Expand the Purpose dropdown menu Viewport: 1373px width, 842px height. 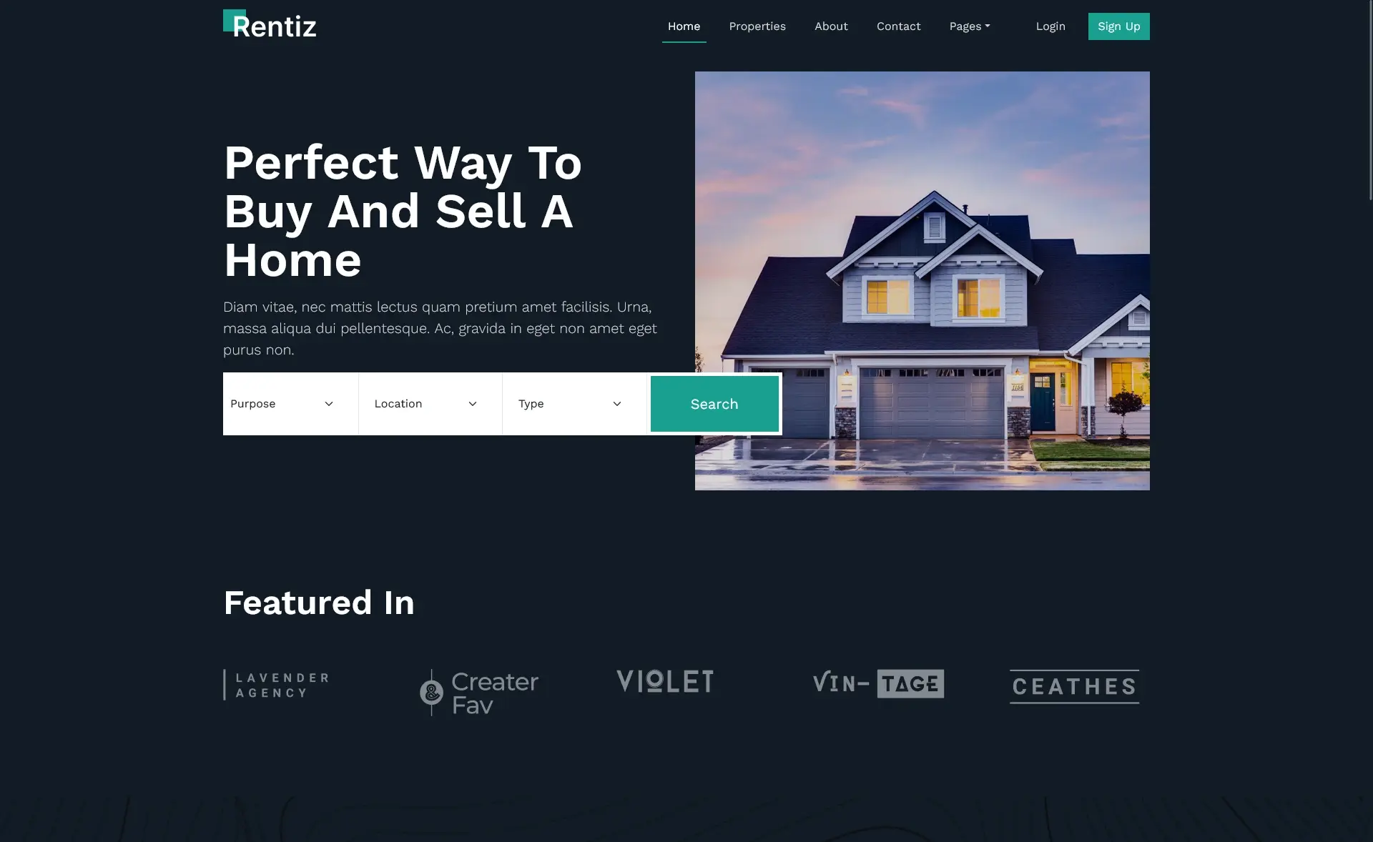283,403
